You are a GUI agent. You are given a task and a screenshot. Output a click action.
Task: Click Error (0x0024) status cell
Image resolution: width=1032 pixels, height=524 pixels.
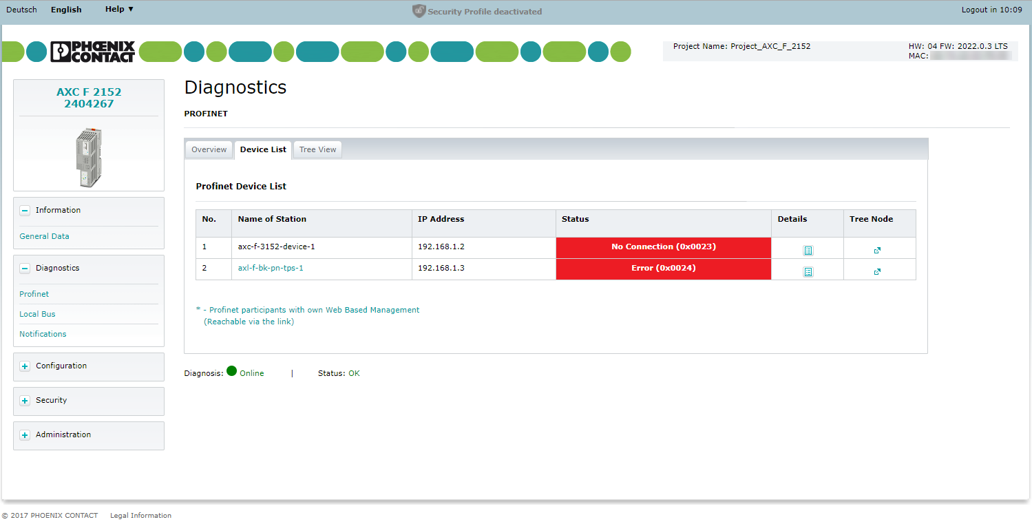coord(664,269)
